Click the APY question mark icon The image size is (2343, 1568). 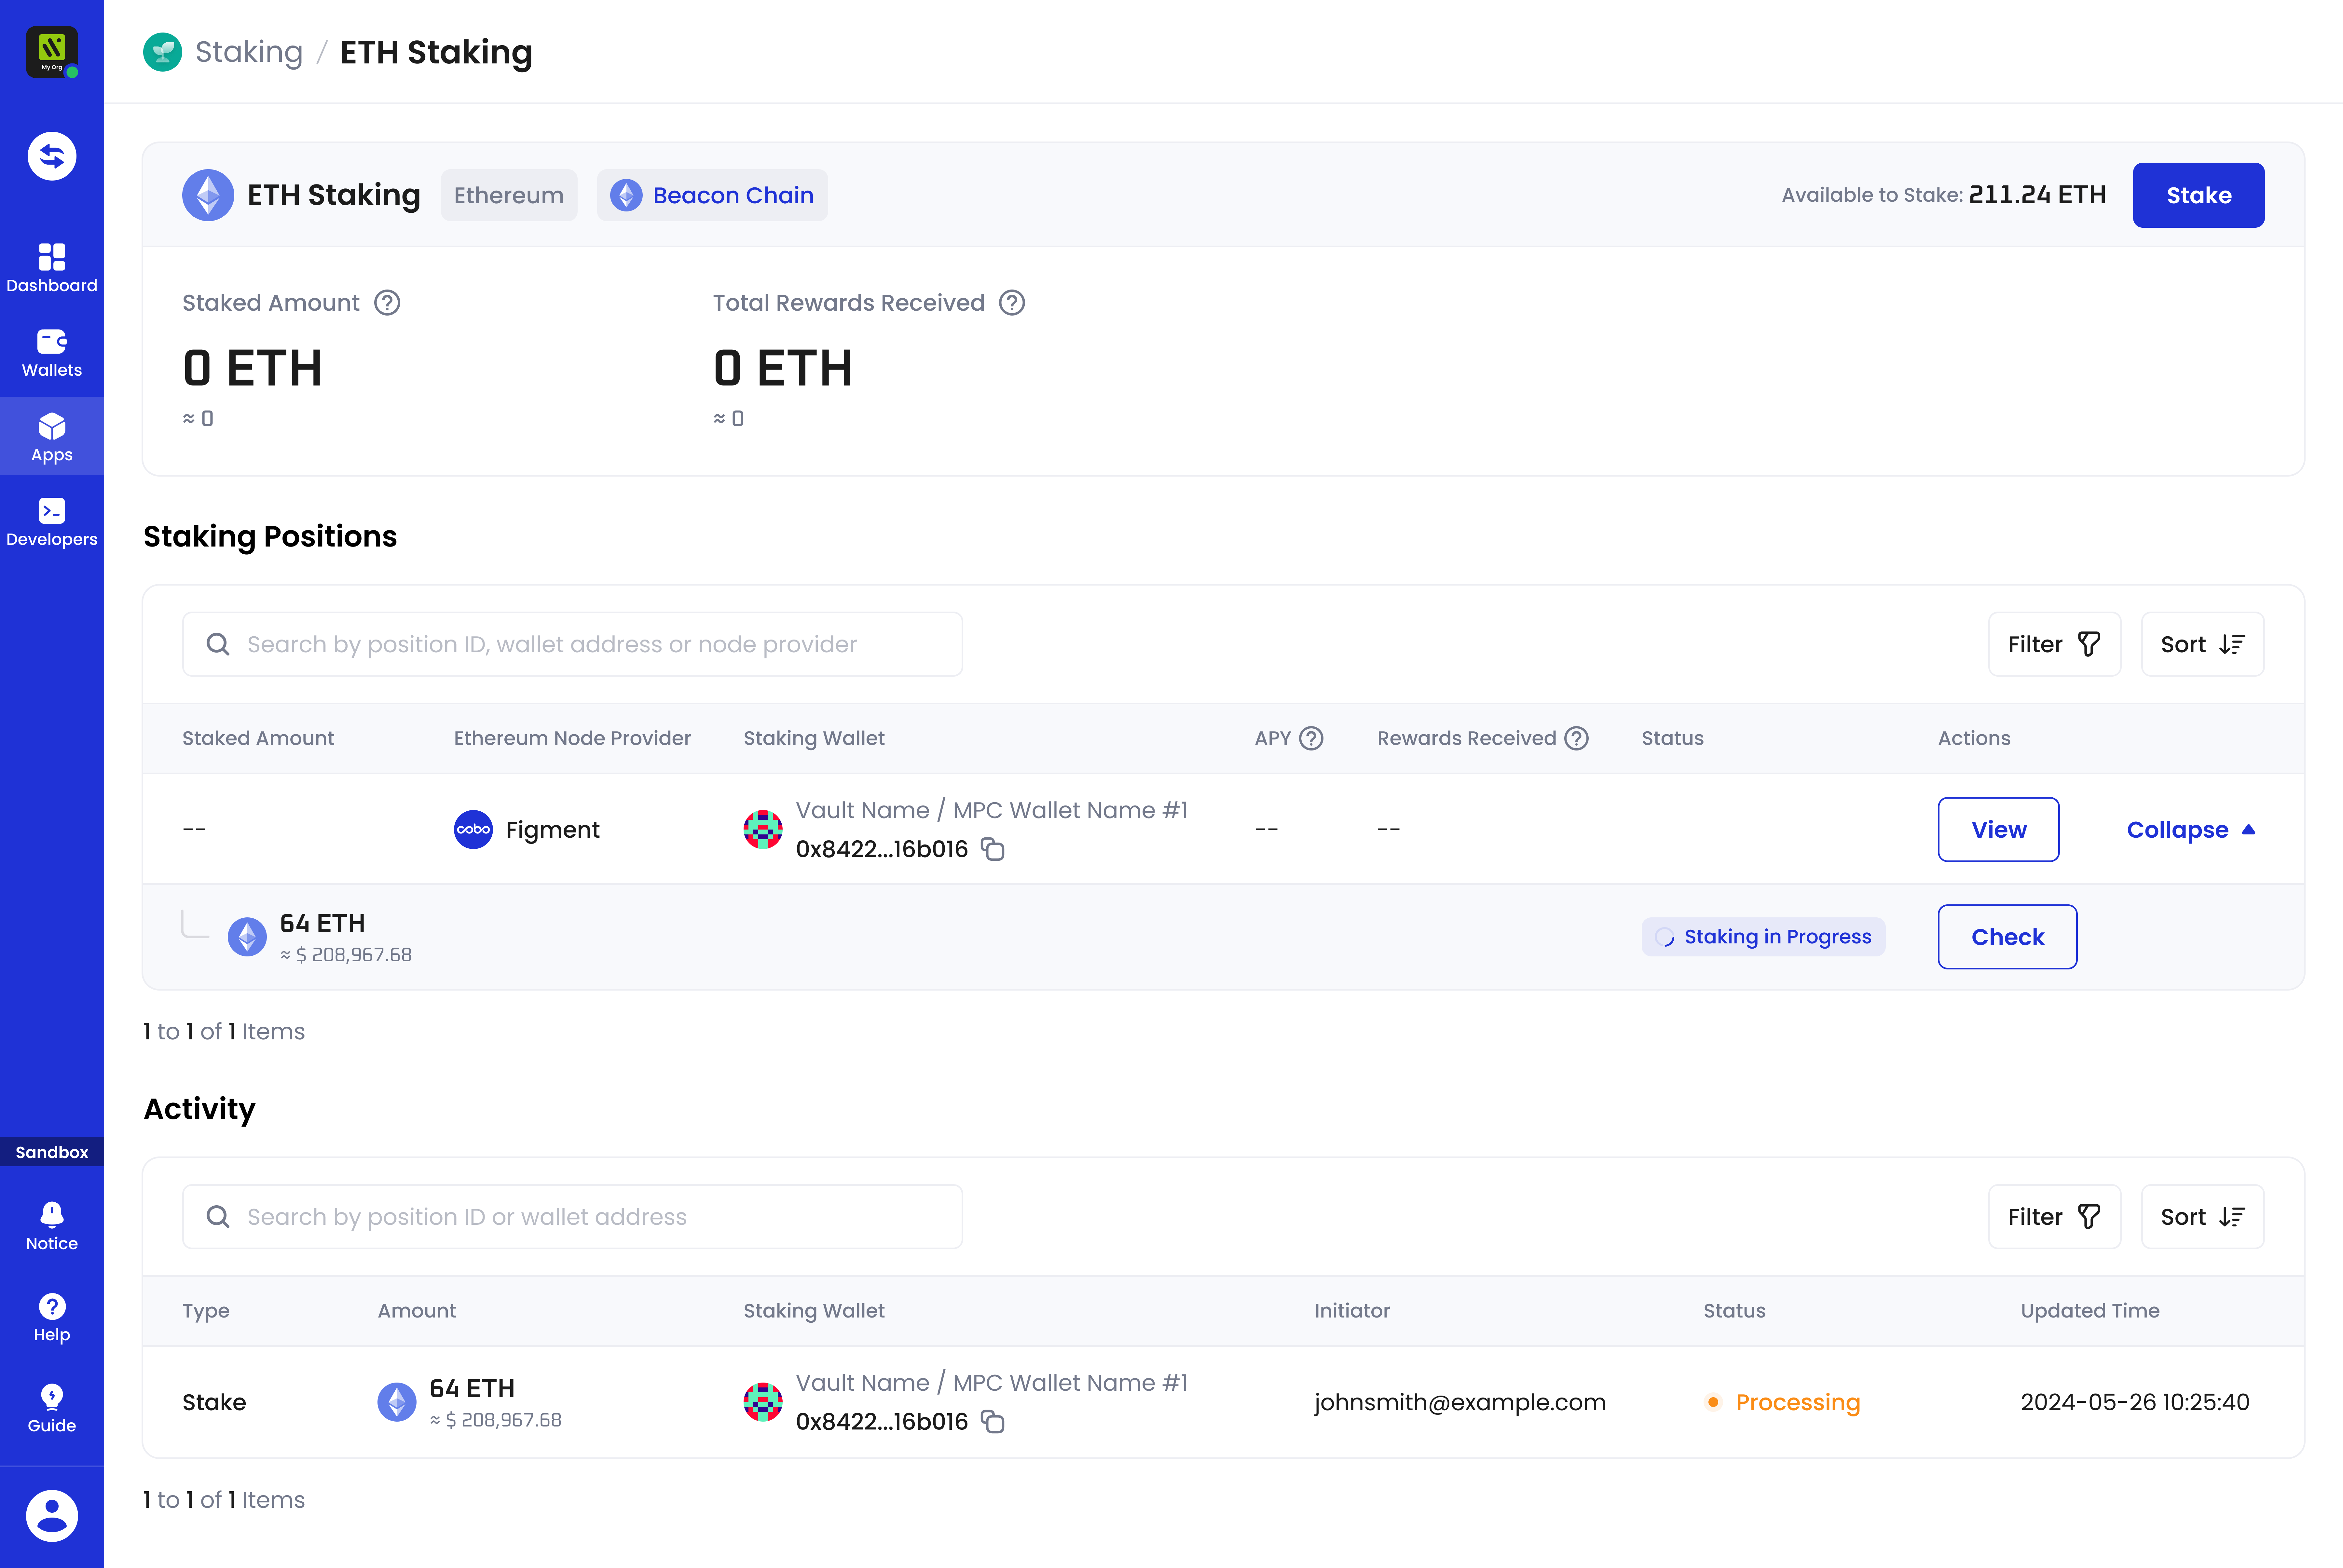tap(1310, 738)
